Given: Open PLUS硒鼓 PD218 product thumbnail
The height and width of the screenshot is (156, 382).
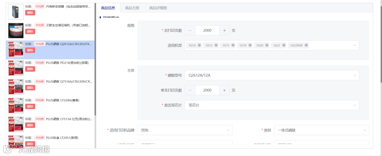Looking at the screenshot, I should (16, 68).
